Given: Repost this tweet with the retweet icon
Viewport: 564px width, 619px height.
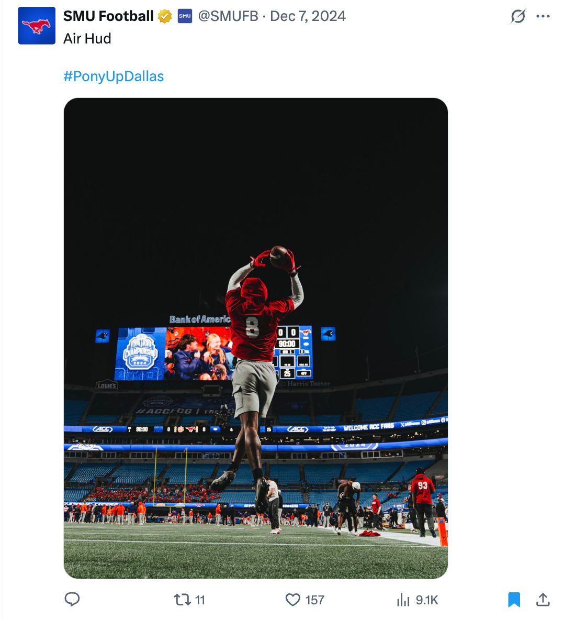Looking at the screenshot, I should click(x=182, y=600).
